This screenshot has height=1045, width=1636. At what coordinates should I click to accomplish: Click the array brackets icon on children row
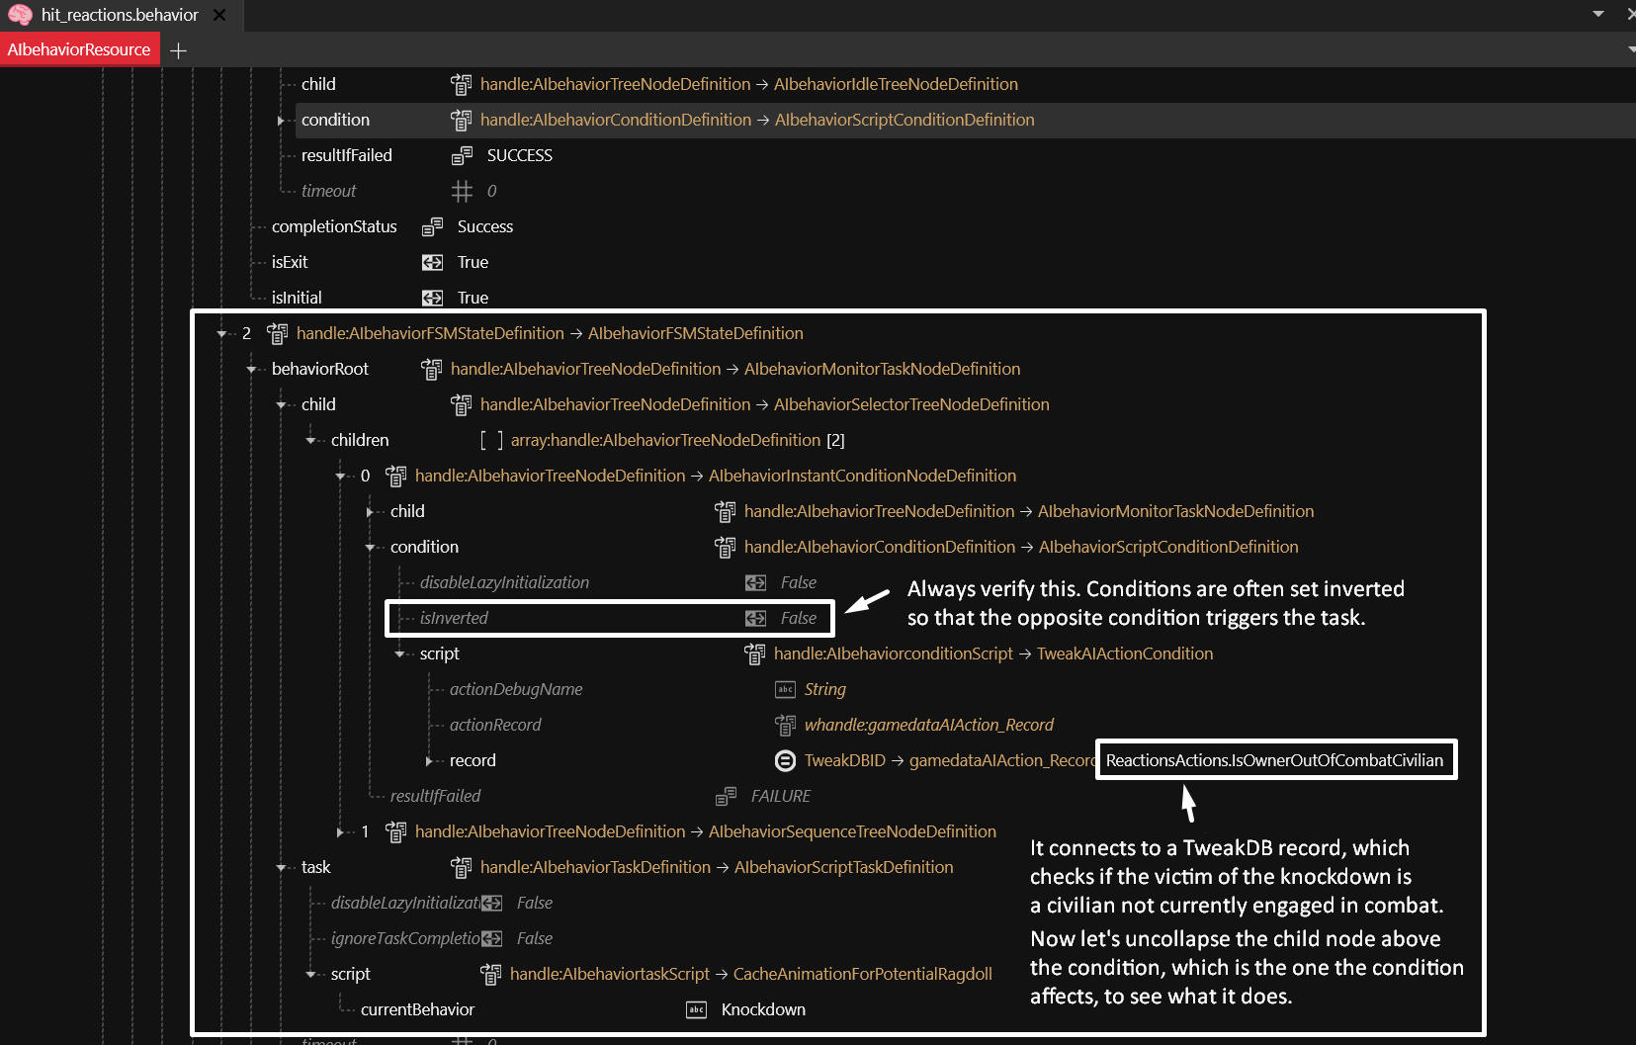[491, 440]
